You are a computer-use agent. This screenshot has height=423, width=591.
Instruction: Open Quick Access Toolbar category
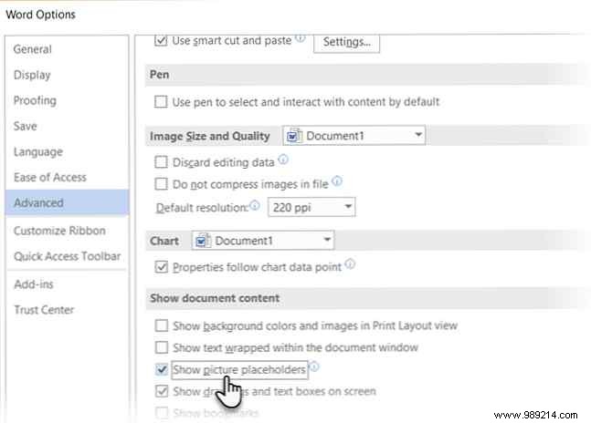[67, 256]
